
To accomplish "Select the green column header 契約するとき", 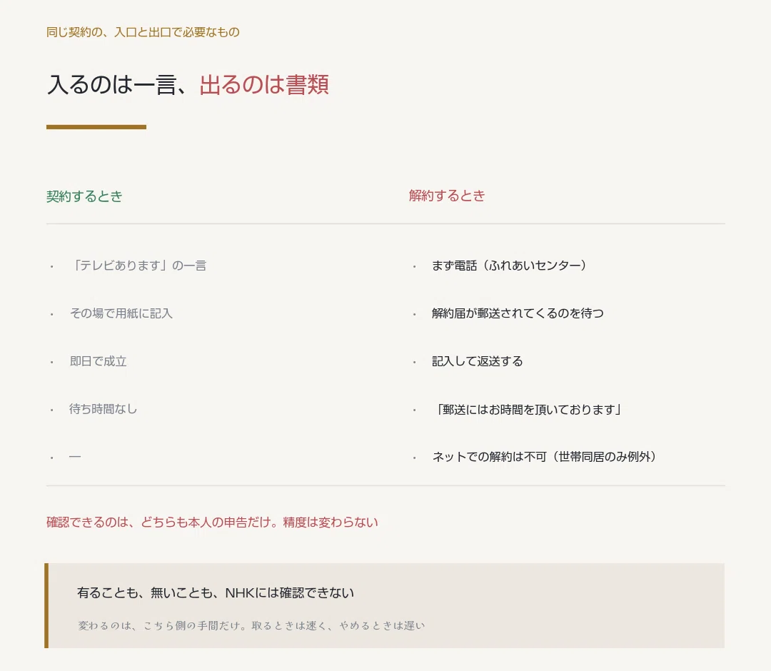I will (84, 196).
